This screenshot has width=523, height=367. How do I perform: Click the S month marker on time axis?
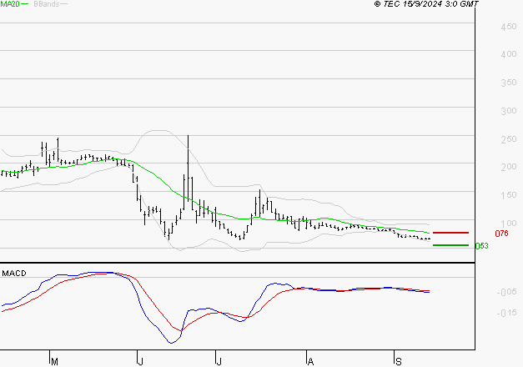pyautogui.click(x=398, y=361)
